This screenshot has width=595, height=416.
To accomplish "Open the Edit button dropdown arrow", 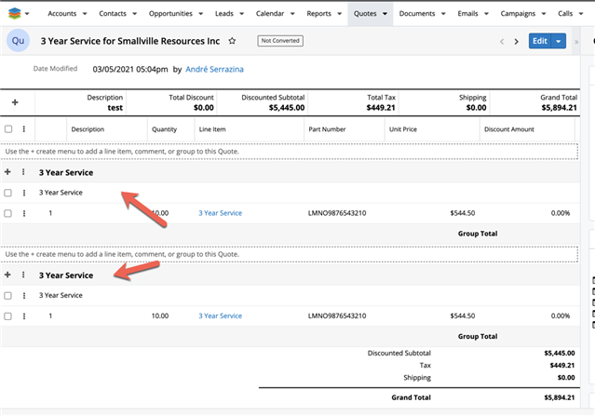I will [x=558, y=41].
